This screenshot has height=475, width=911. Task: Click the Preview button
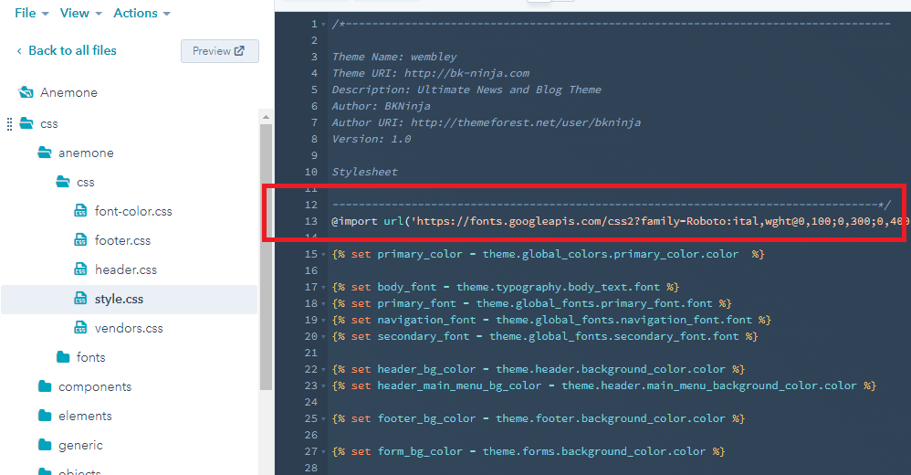(219, 51)
